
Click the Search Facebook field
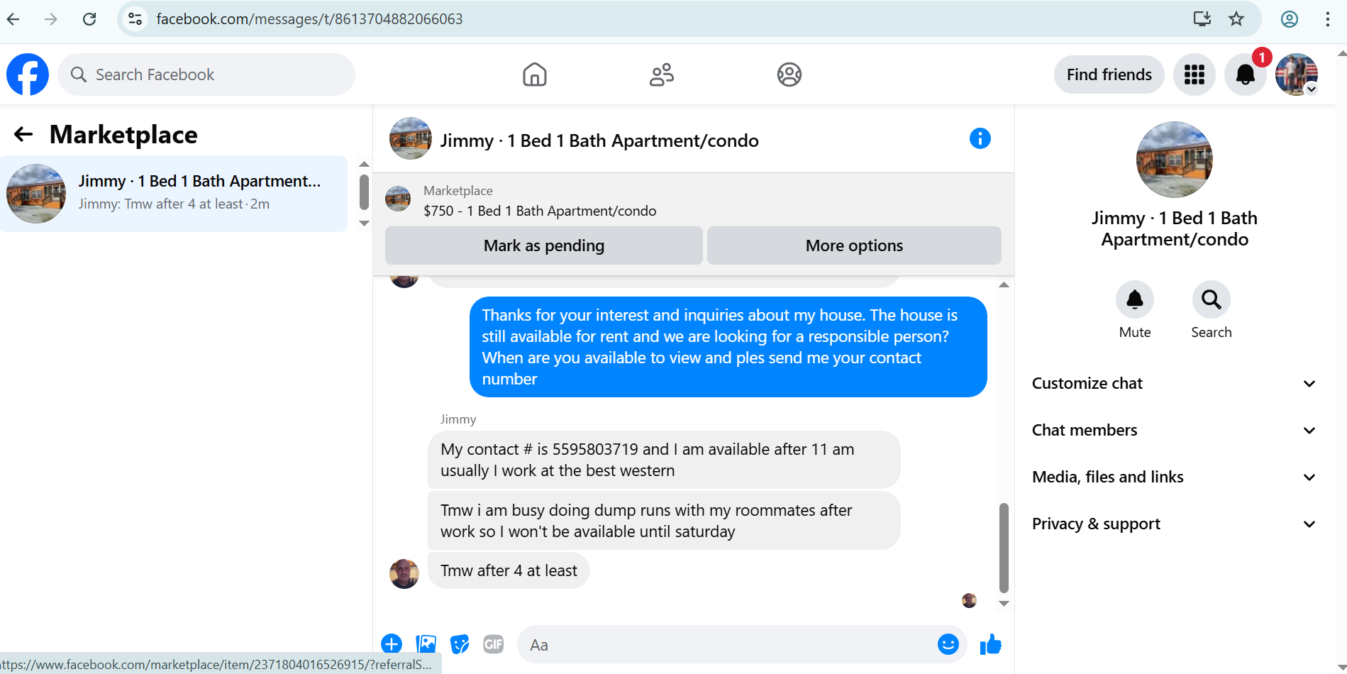[x=206, y=74]
